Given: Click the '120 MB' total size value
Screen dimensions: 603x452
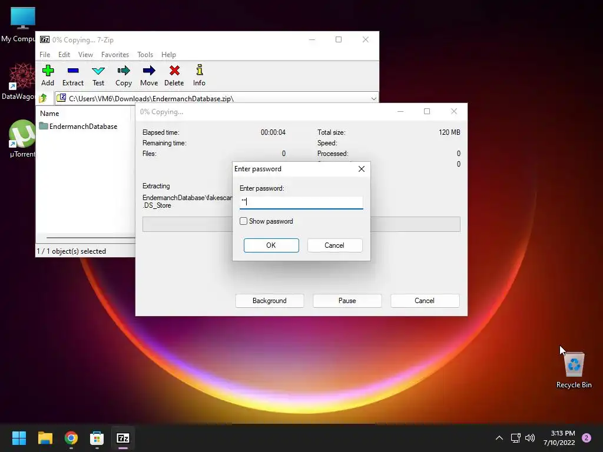Looking at the screenshot, I should pos(449,132).
